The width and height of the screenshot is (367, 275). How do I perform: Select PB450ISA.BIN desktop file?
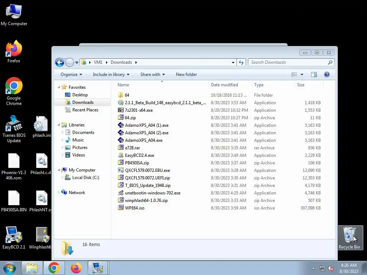[14, 201]
